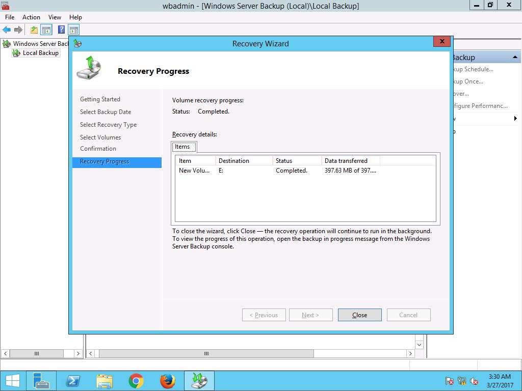Click Getting Started wizard step

coord(100,99)
